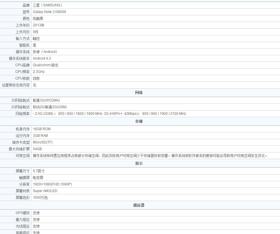This screenshot has width=280, height=234.
Task: Click the 运行内存 row label
Action: tap(23, 136)
